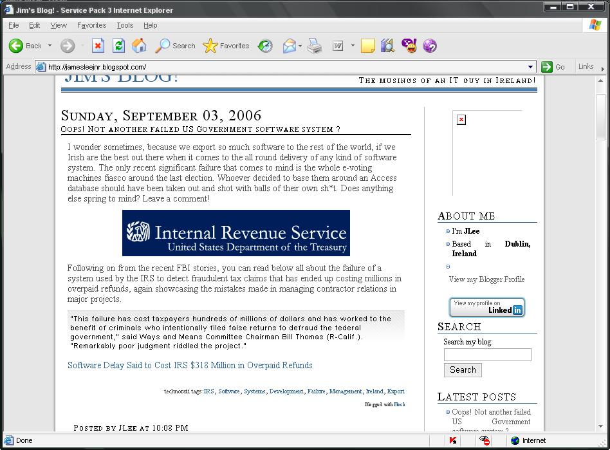Click the Internal Revenue Service banner image
This screenshot has width=610, height=450.
coord(236,233)
